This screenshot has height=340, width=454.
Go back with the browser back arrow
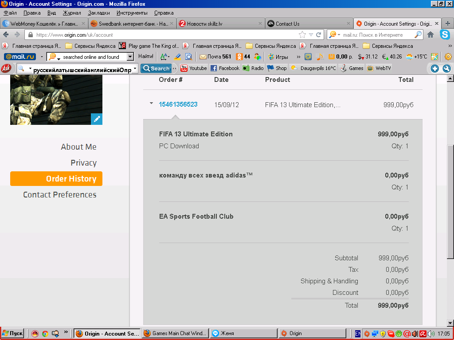pyautogui.click(x=6, y=35)
